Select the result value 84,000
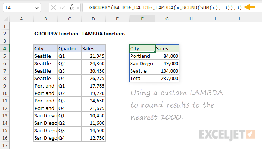The height and width of the screenshot is (149, 262). (167, 56)
